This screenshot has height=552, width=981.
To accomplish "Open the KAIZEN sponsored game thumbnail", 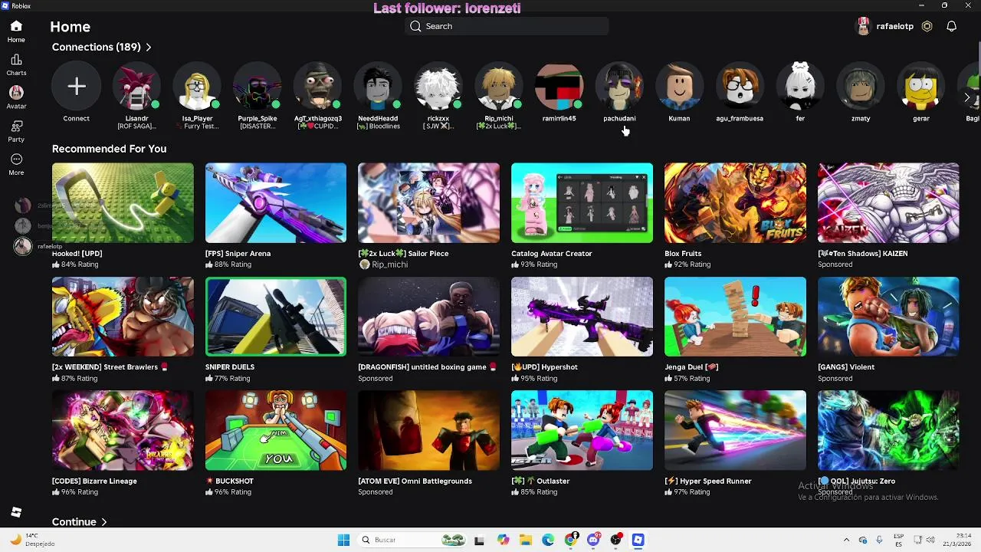I will 888,203.
